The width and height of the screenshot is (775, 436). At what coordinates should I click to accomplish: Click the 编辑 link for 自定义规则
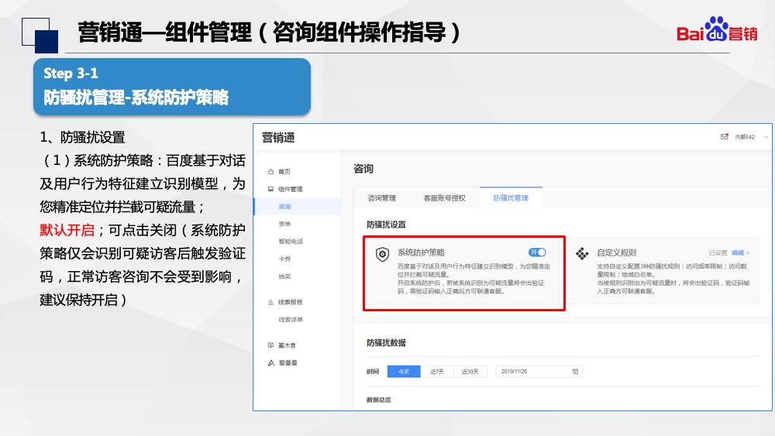(x=739, y=252)
